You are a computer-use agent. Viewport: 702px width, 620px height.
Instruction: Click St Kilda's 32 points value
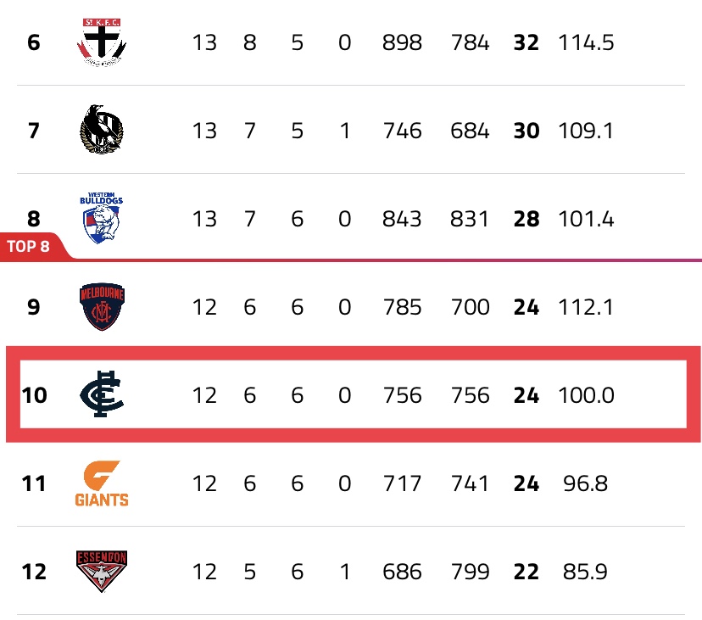pyautogui.click(x=526, y=42)
